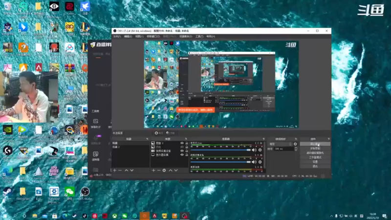Move scene up with Scenes panel arrow
The width and height of the screenshot is (391, 220).
pos(127,170)
